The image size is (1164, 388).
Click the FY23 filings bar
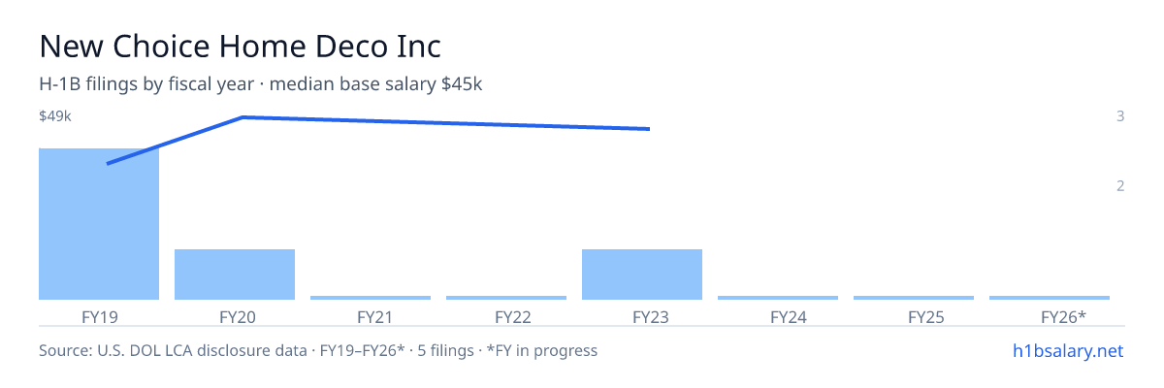click(x=642, y=275)
